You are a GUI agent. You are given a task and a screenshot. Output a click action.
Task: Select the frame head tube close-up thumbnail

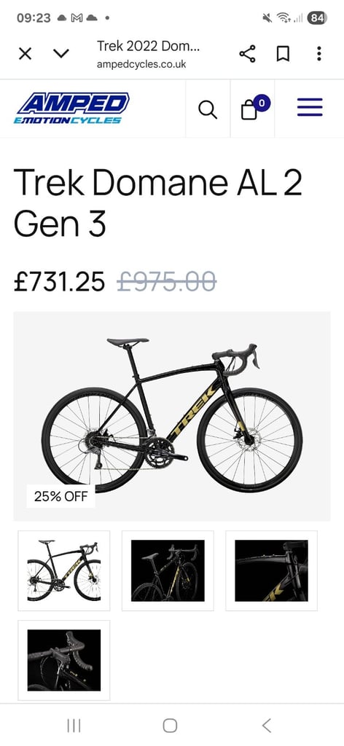coord(271,571)
